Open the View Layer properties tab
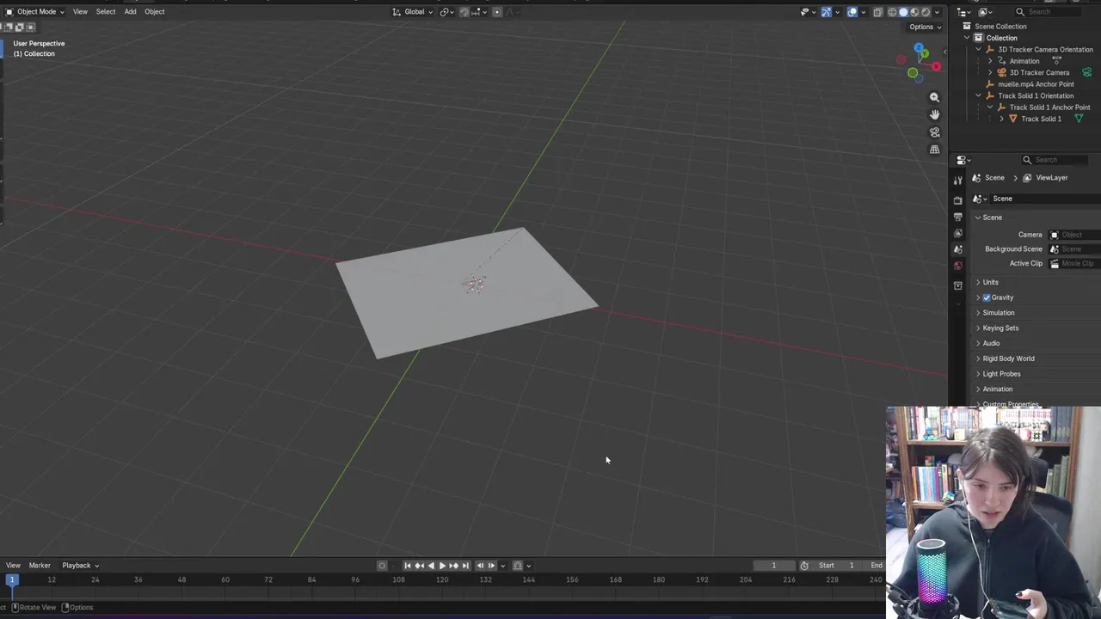The image size is (1101, 619). (958, 233)
